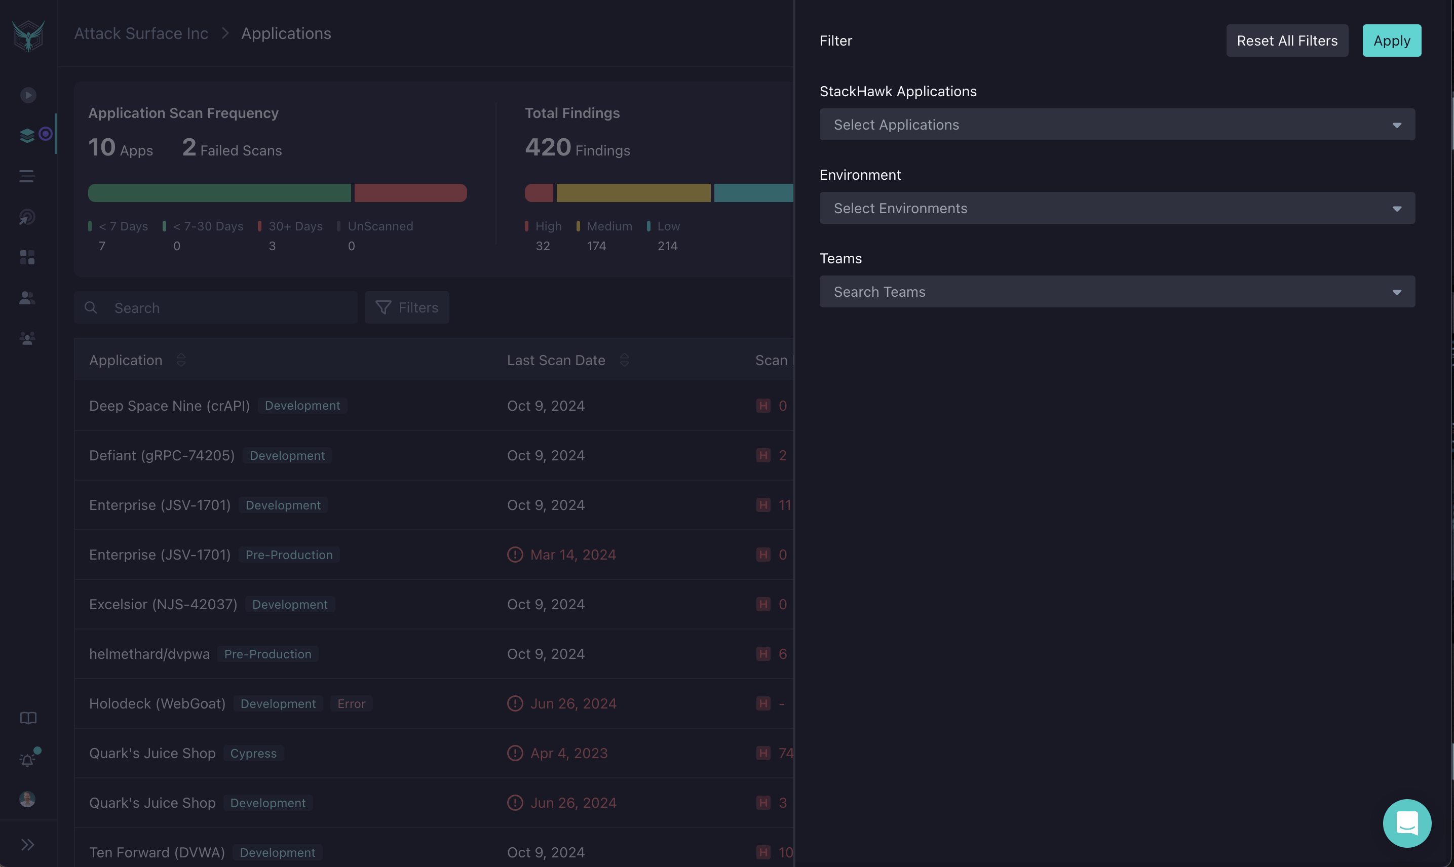The height and width of the screenshot is (867, 1454).
Task: Select the Attack Surface target icon
Action: (27, 217)
